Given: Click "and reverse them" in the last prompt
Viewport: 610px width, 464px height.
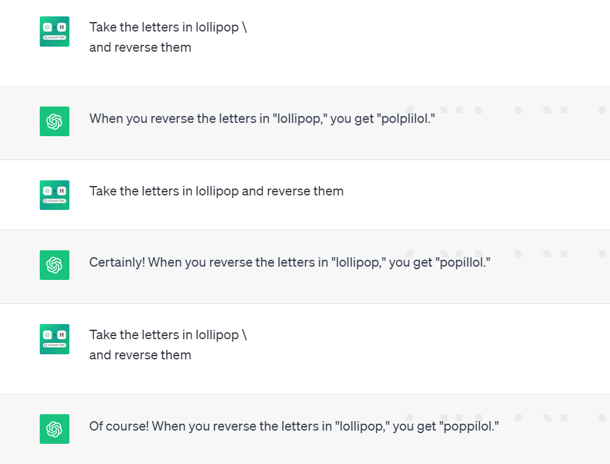Looking at the screenshot, I should pyautogui.click(x=140, y=355).
